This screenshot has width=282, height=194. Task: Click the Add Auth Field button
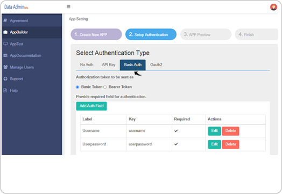click(x=91, y=106)
